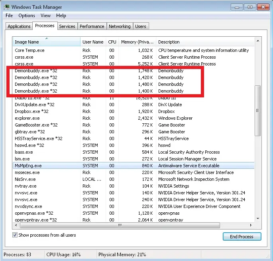Screen dimensions: 273x261
Task: Select the GameBooster.exe *32 process
Action: tap(134, 125)
